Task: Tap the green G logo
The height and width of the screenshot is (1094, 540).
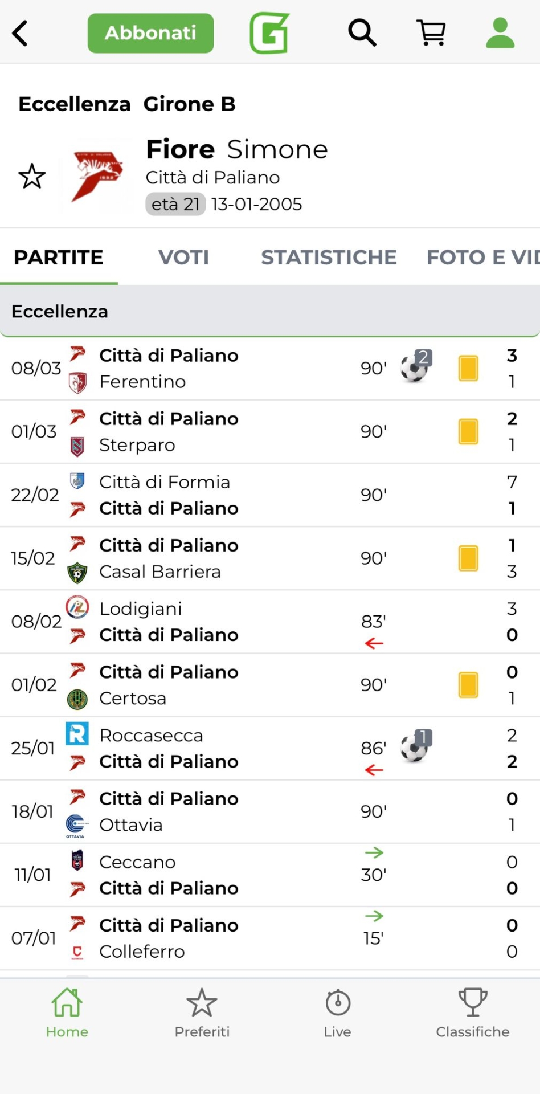Action: pos(269,33)
